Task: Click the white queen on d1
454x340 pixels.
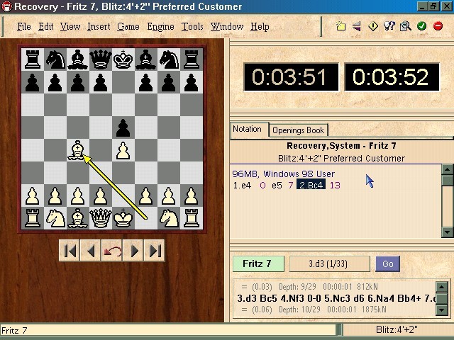Action: (x=101, y=218)
